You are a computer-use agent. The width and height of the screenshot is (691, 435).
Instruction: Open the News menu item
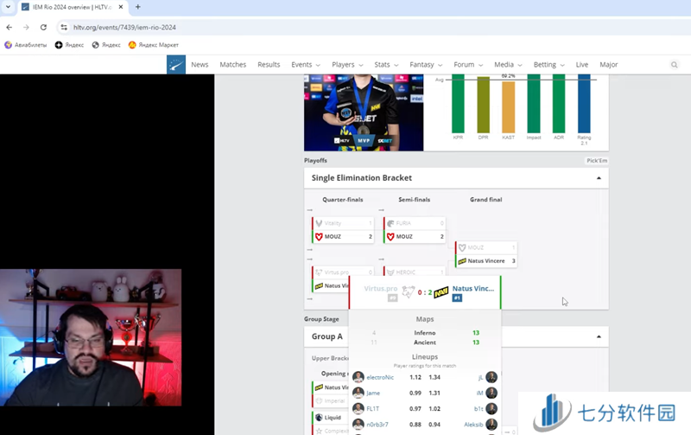[x=200, y=64]
